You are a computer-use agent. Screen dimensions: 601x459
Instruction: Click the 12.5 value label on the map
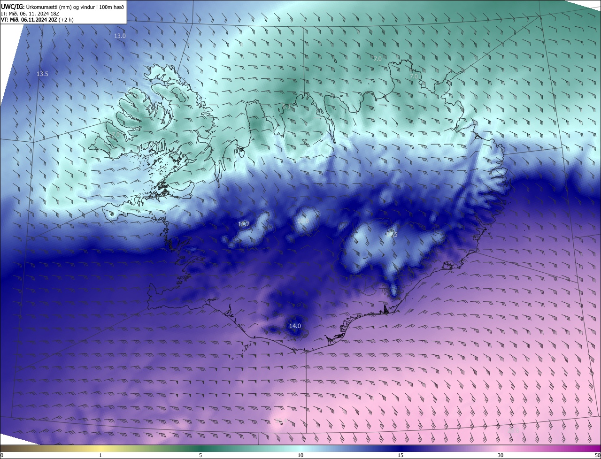point(393,234)
